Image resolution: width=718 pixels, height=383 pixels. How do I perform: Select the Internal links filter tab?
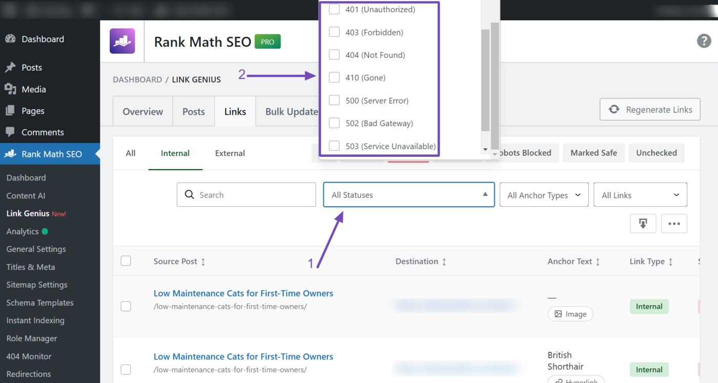click(175, 153)
